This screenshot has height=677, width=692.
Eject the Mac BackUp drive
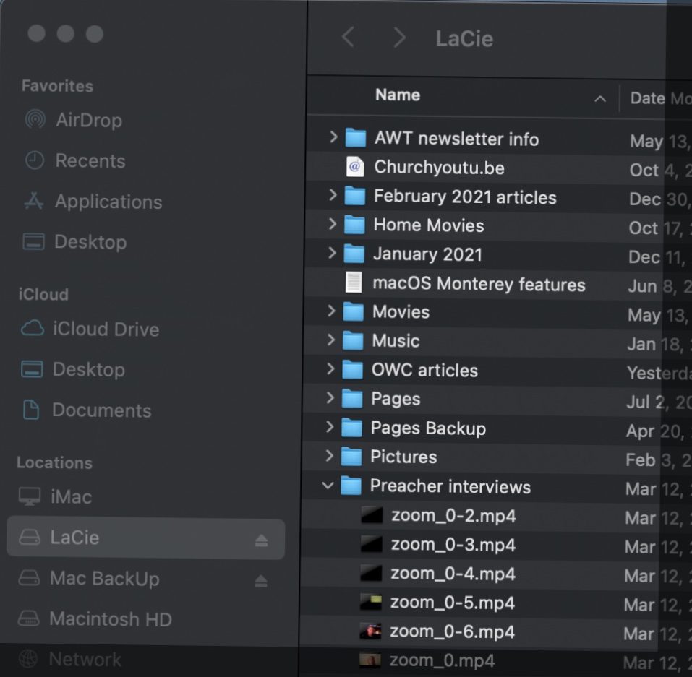pyautogui.click(x=261, y=580)
